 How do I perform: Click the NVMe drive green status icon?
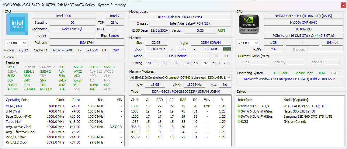coord(239,106)
